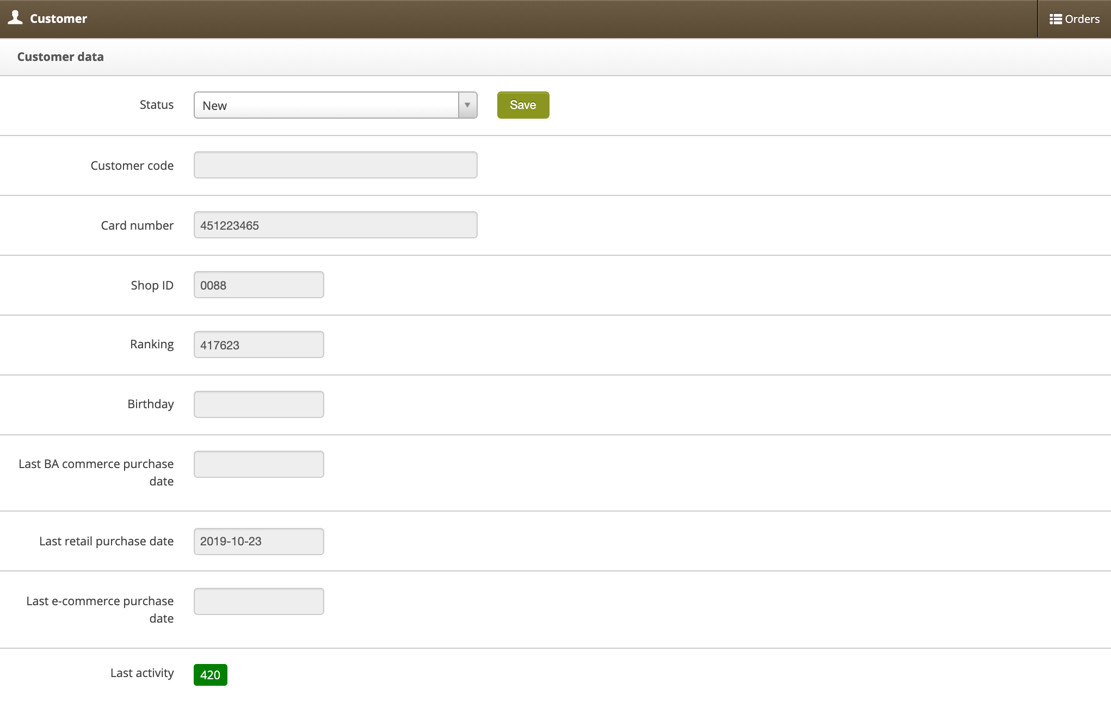Click the Birthday field
The width and height of the screenshot is (1111, 701).
click(258, 404)
